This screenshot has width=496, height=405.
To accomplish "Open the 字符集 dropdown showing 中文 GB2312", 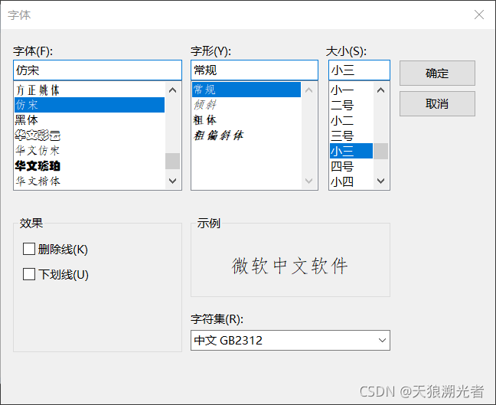I will click(x=290, y=341).
